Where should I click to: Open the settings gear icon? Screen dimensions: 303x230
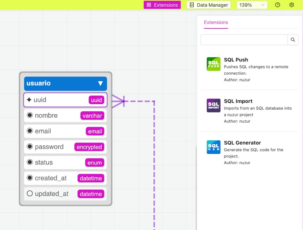[291, 5]
